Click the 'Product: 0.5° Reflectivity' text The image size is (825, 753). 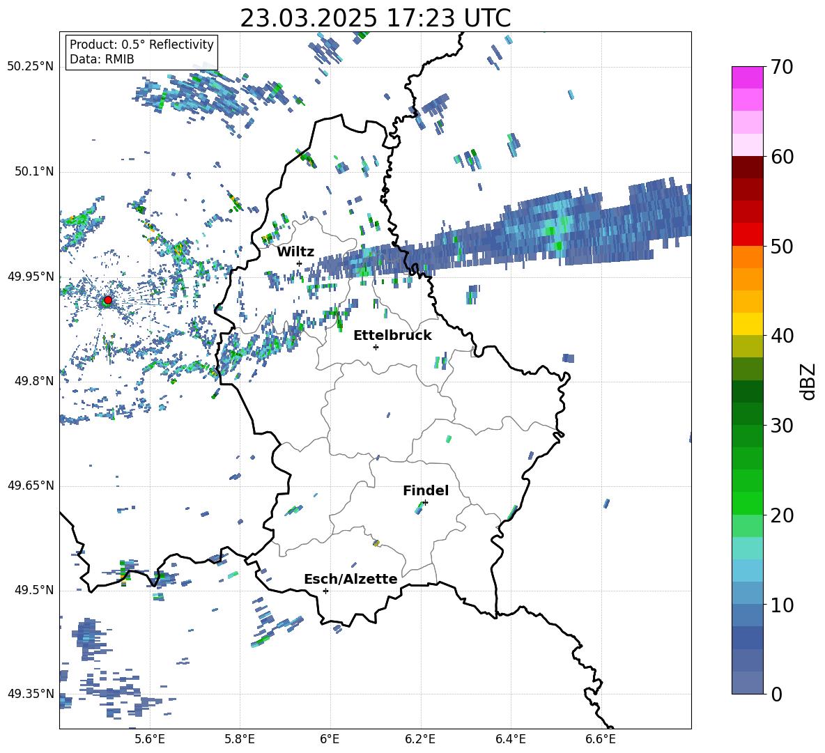coord(141,44)
